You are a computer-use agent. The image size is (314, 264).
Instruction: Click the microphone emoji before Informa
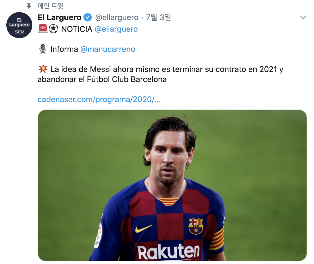43,49
